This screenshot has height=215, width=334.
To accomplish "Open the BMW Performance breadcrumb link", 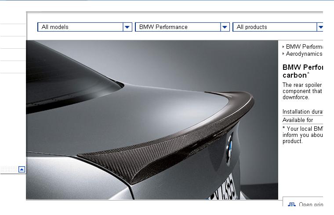I will click(304, 47).
